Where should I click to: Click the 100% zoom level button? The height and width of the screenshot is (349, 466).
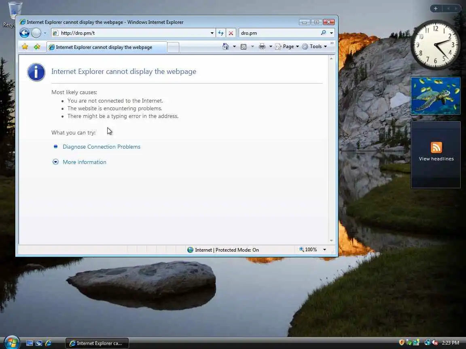pos(308,250)
